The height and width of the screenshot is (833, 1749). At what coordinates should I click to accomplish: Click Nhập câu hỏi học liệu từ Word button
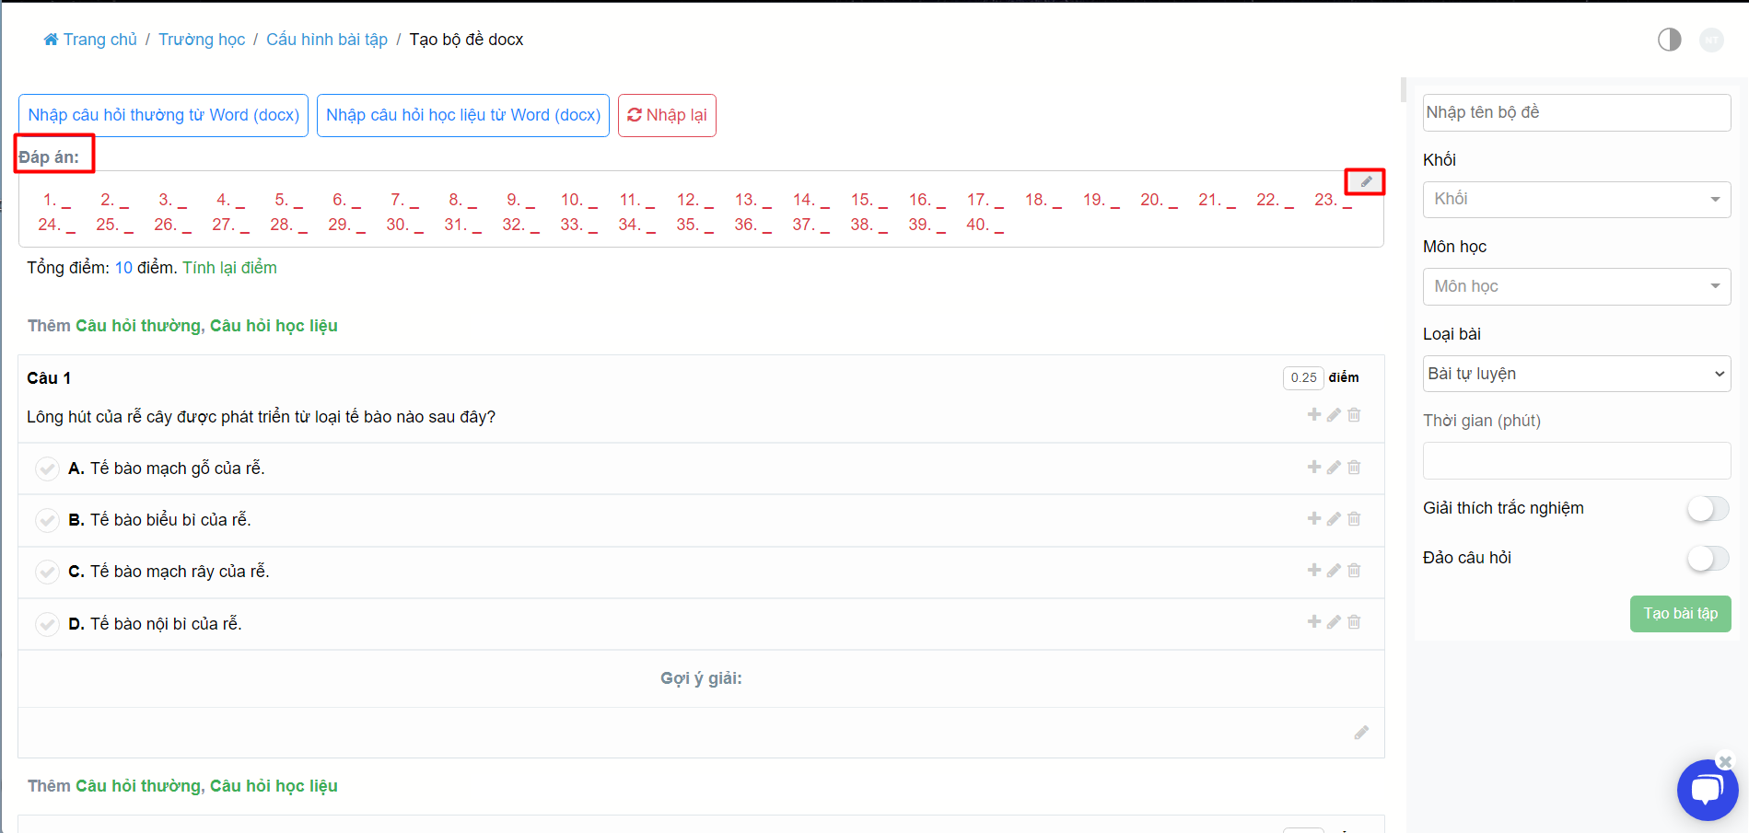point(463,115)
